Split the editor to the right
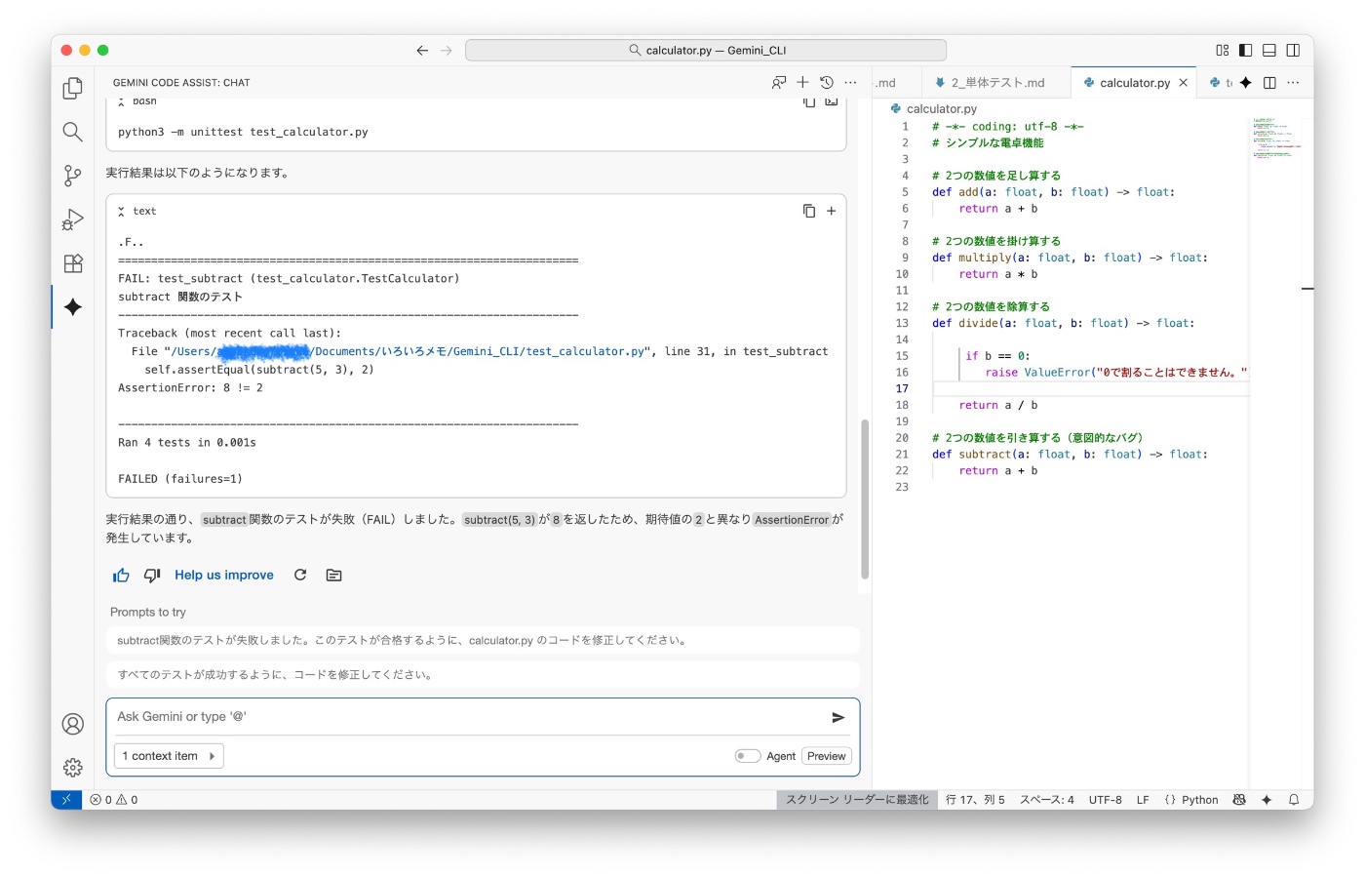1365x877 pixels. [x=1269, y=83]
